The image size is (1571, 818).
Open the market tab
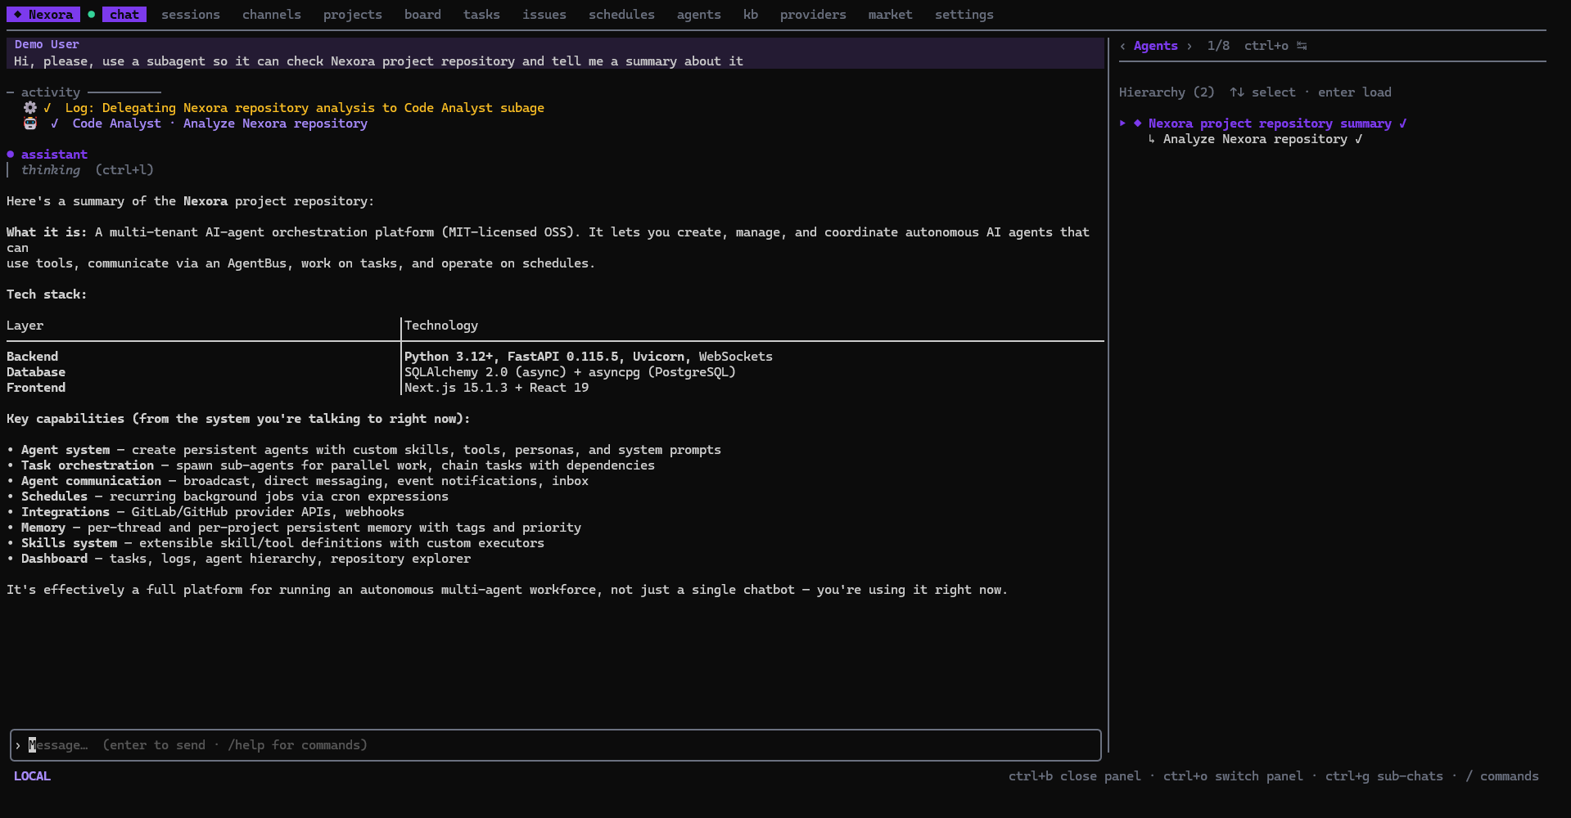[x=891, y=15]
